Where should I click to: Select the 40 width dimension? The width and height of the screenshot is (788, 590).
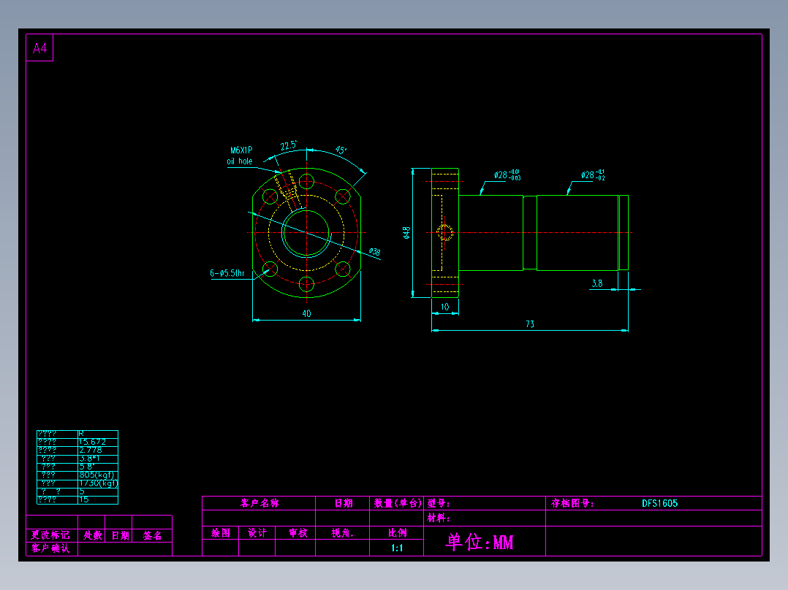[306, 313]
